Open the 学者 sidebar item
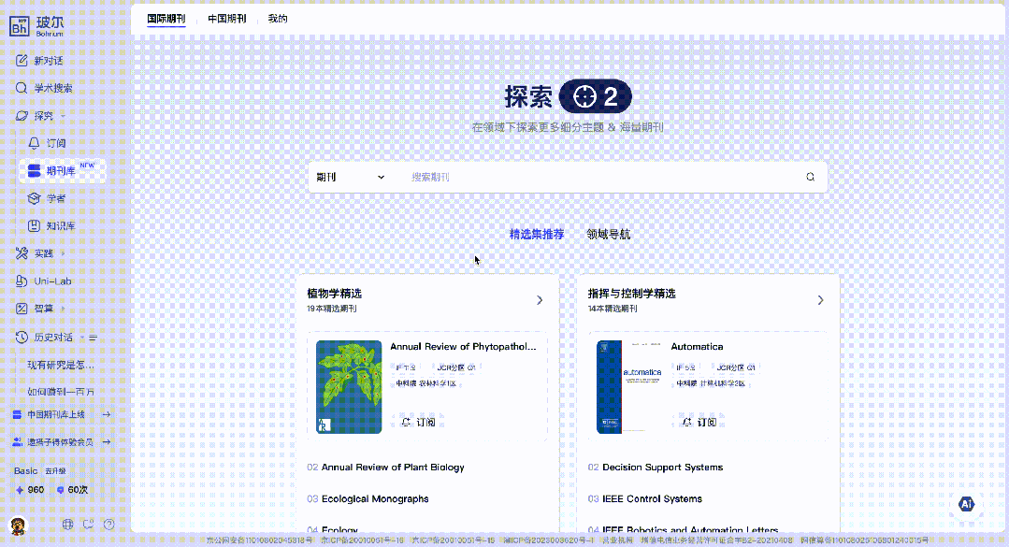The image size is (1009, 547). tap(56, 198)
